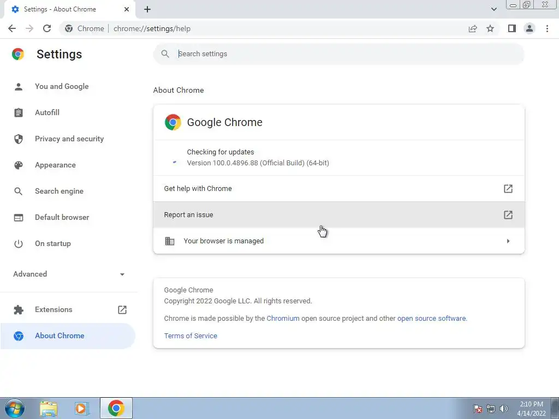Close the Settings - About Chrome tab
Viewport: 559px width, 419px height.
(x=127, y=9)
